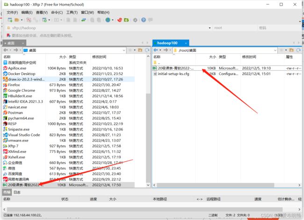The image size is (304, 220).
Task: Click the root username field
Action: click(x=235, y=28)
